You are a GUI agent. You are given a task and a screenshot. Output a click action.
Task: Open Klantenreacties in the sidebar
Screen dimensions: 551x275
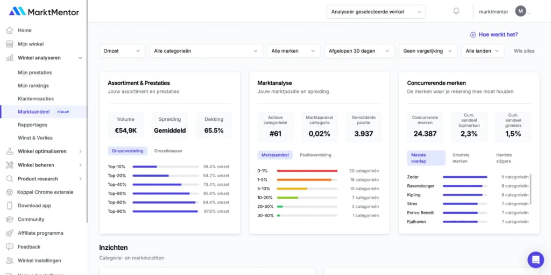pyautogui.click(x=36, y=99)
